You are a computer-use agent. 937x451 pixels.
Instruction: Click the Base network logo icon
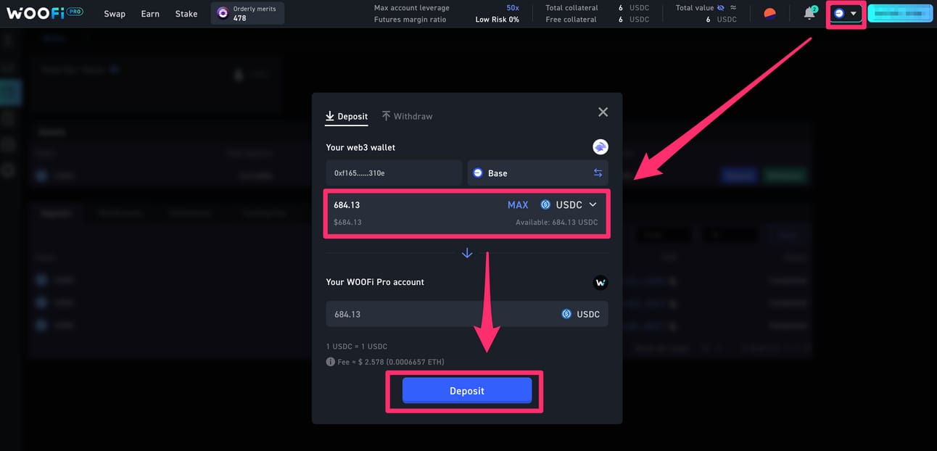tap(478, 173)
